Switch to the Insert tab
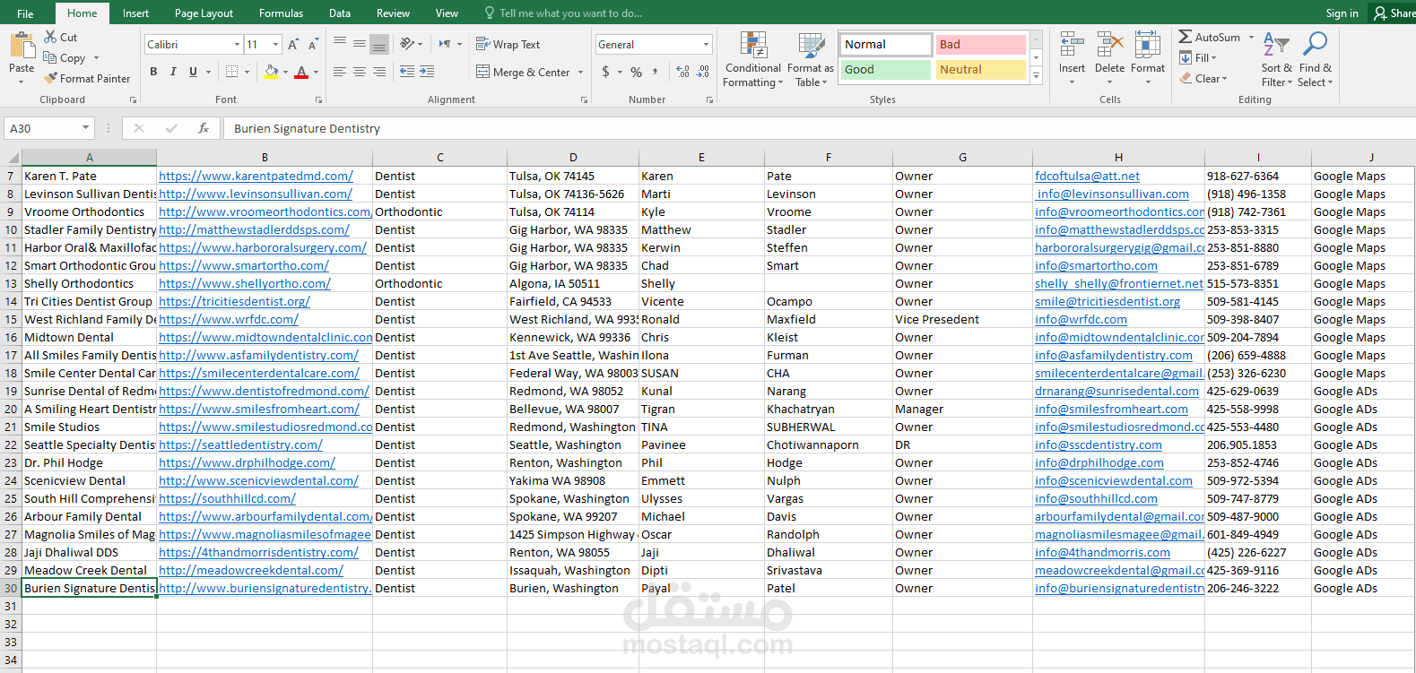 coord(135,13)
